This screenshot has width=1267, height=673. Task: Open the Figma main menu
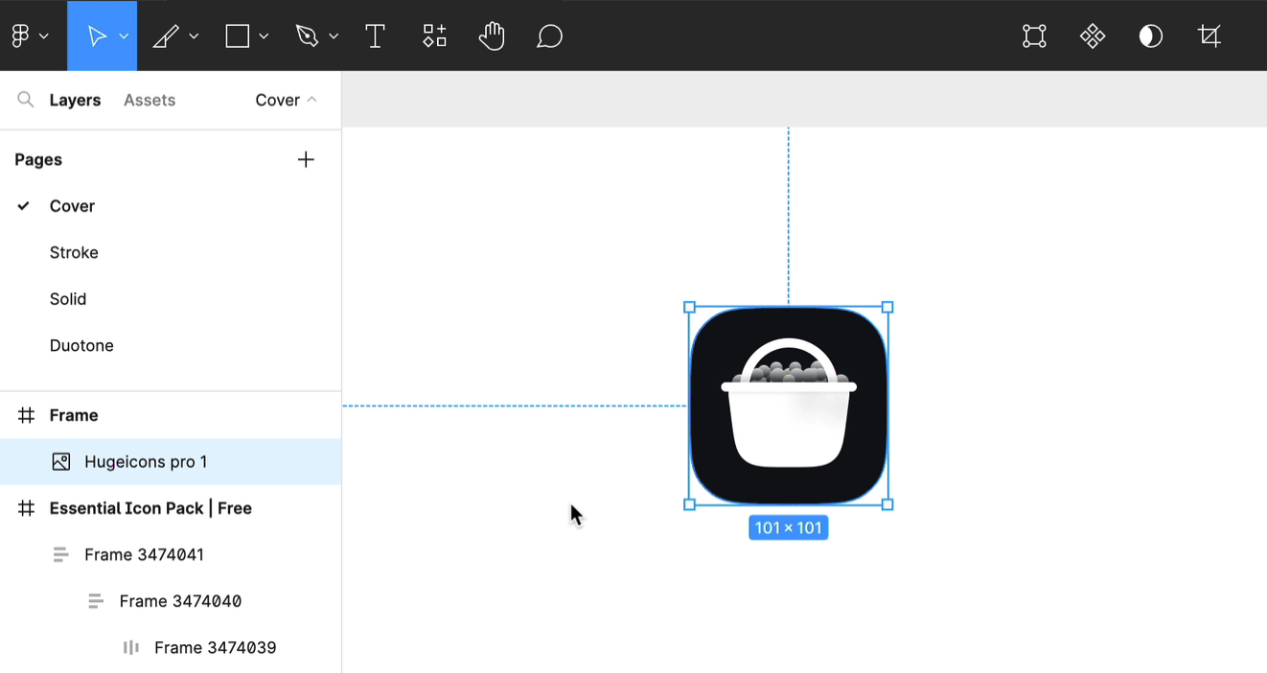[x=29, y=36]
